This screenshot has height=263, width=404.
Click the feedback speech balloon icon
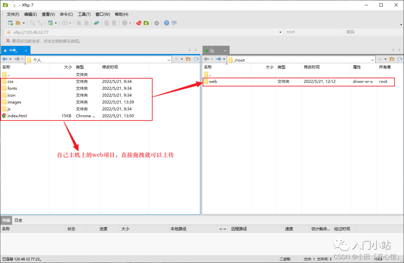[174, 23]
